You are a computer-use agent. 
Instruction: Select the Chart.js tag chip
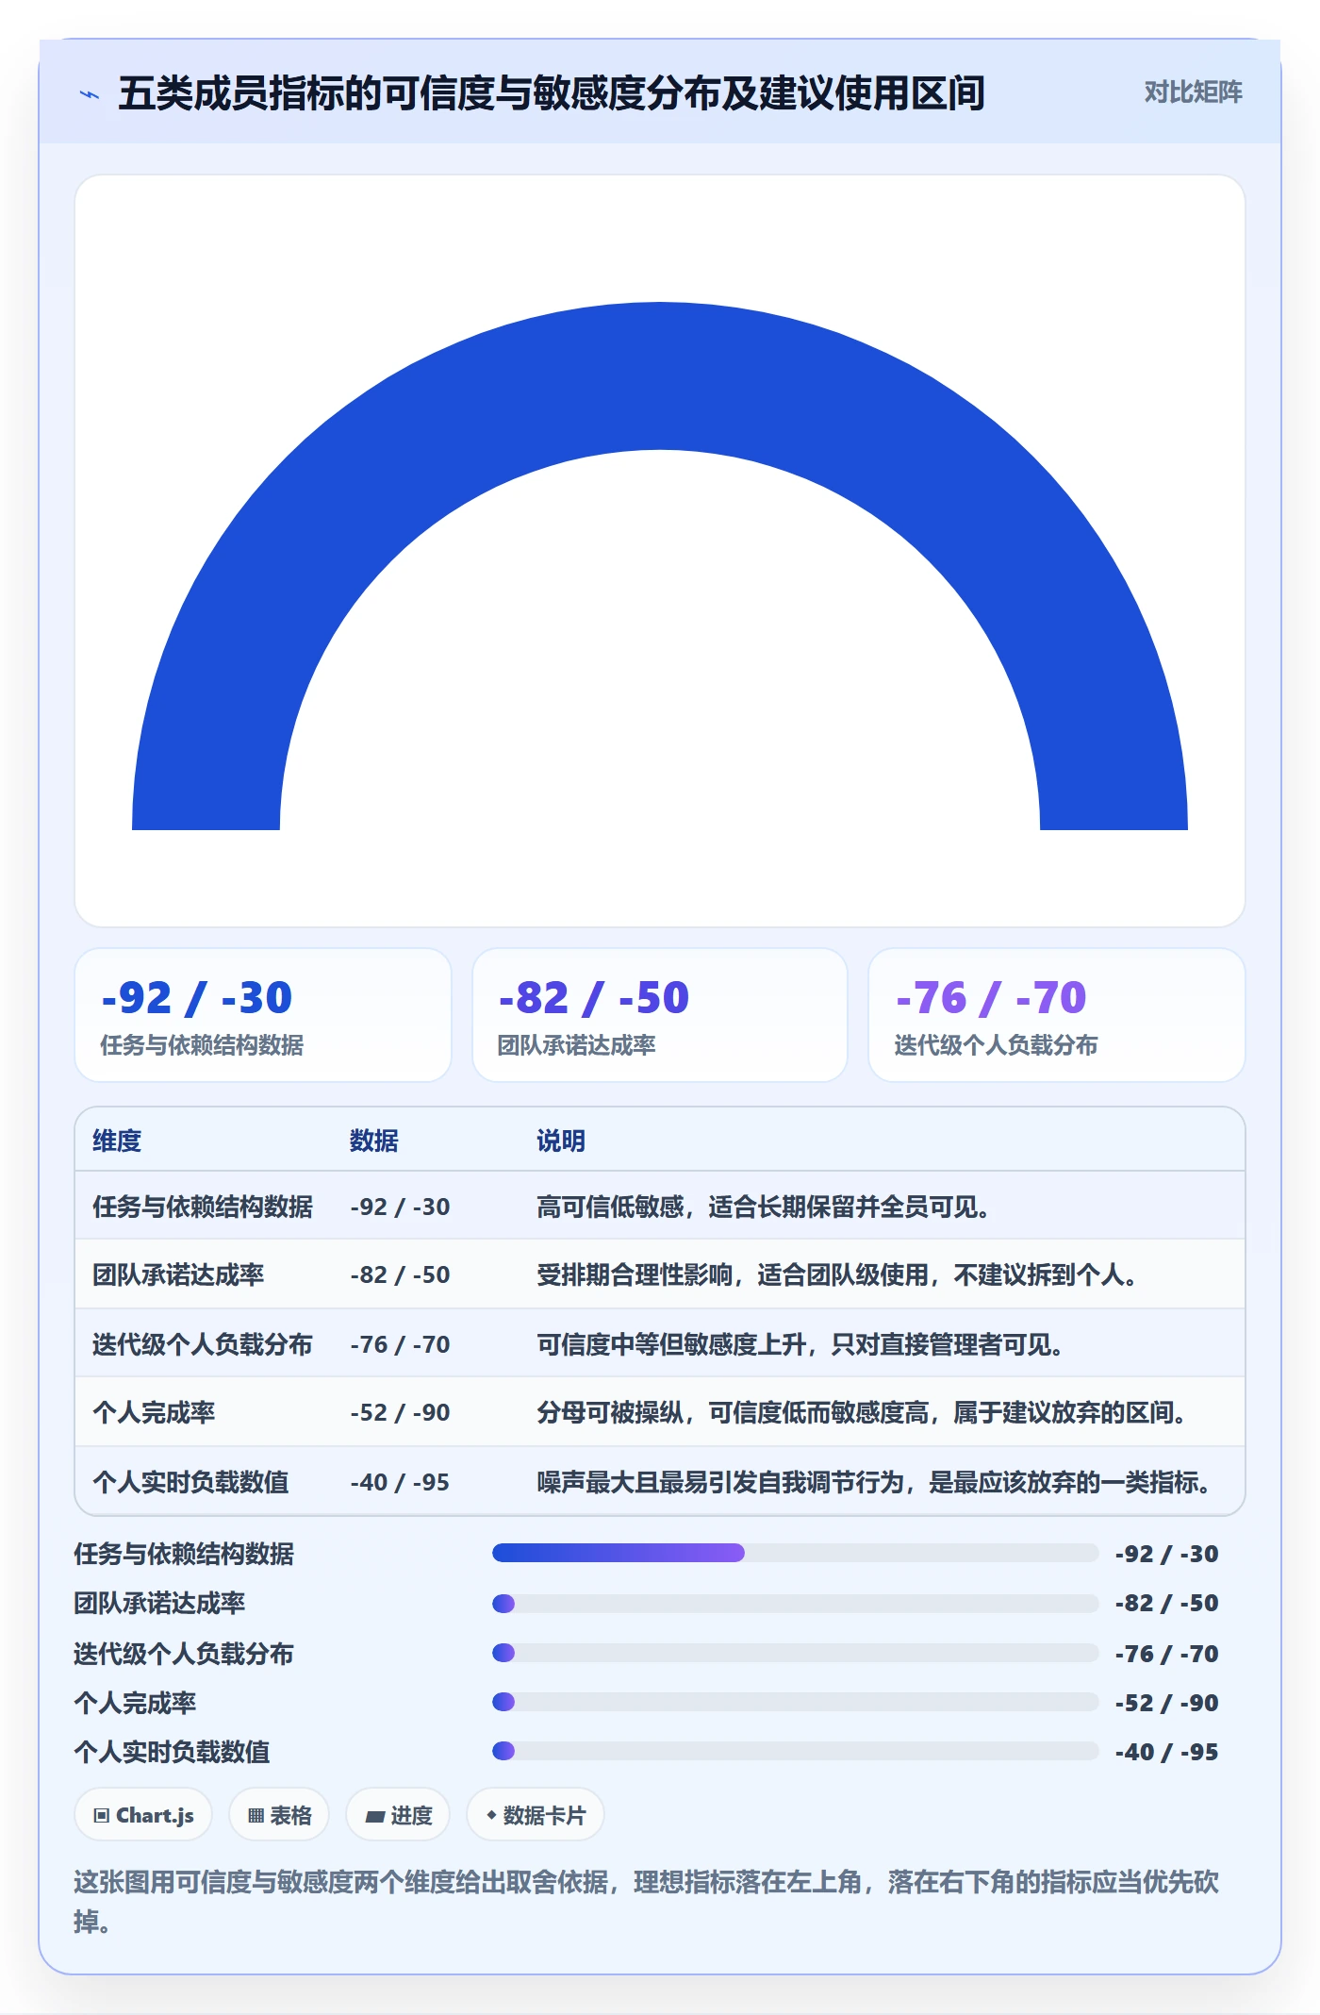pyautogui.click(x=143, y=1814)
